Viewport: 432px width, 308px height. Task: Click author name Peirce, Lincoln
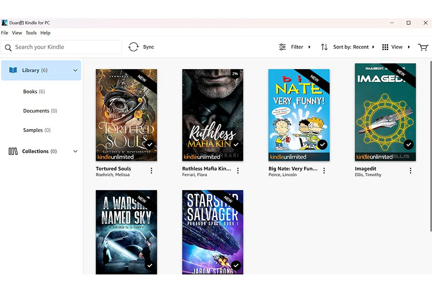coord(283,175)
